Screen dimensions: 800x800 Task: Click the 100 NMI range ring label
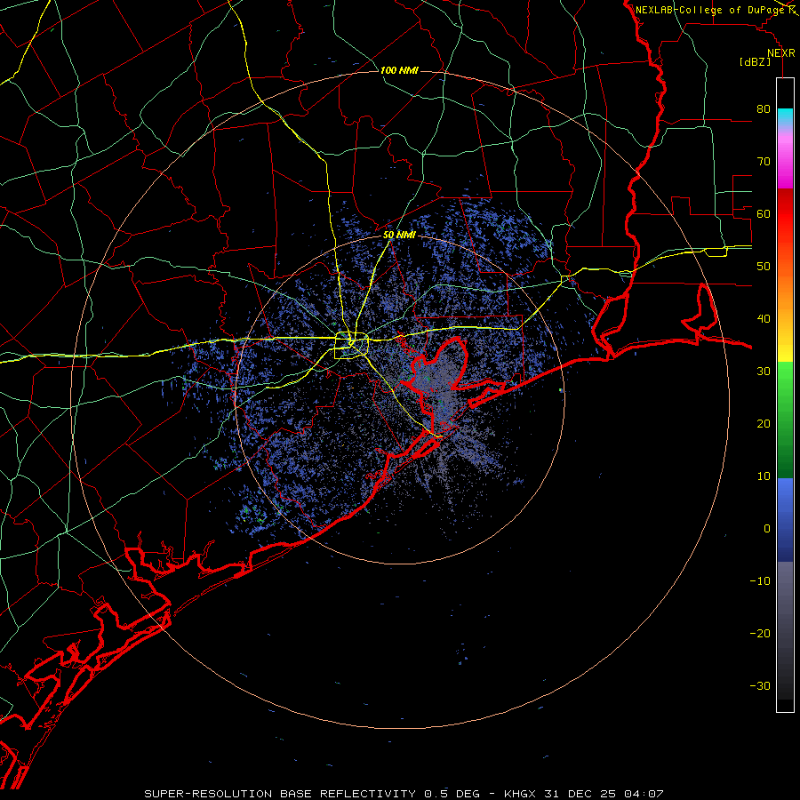pos(399,70)
